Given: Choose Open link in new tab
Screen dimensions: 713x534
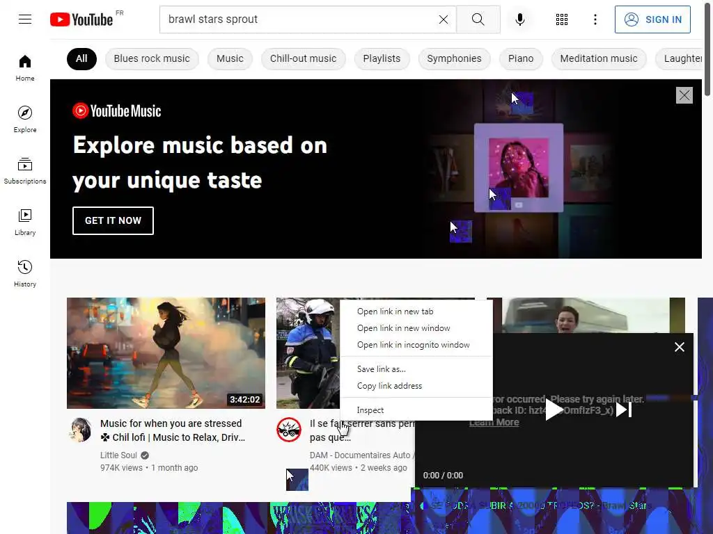Looking at the screenshot, I should coord(395,311).
